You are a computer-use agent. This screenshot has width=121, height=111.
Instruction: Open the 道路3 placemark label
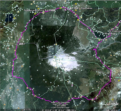(22, 44)
